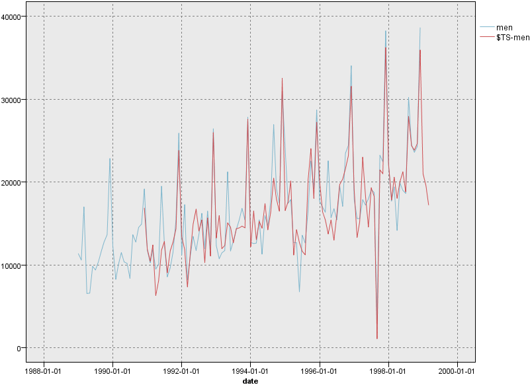Click the end of the red forecast line

coord(429,205)
